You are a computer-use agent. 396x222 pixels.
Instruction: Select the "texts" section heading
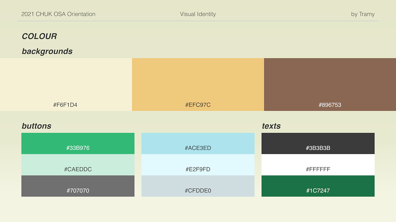pos(271,126)
